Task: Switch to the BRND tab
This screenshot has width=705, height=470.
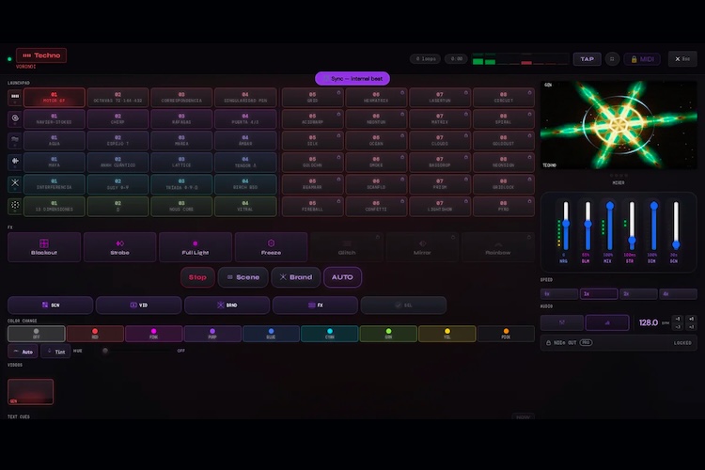Action: [227, 305]
